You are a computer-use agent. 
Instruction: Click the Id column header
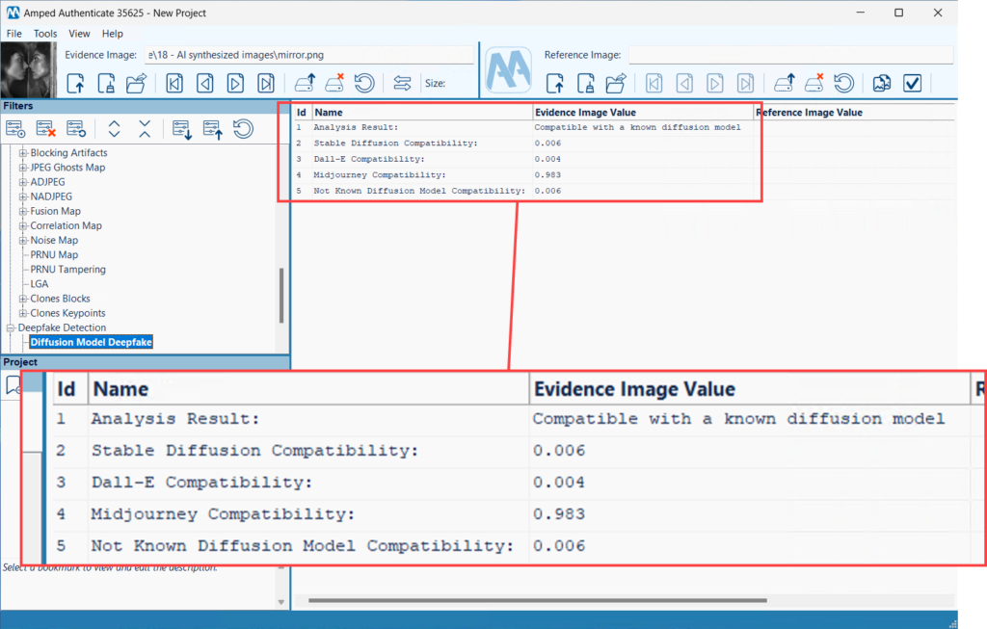point(302,112)
